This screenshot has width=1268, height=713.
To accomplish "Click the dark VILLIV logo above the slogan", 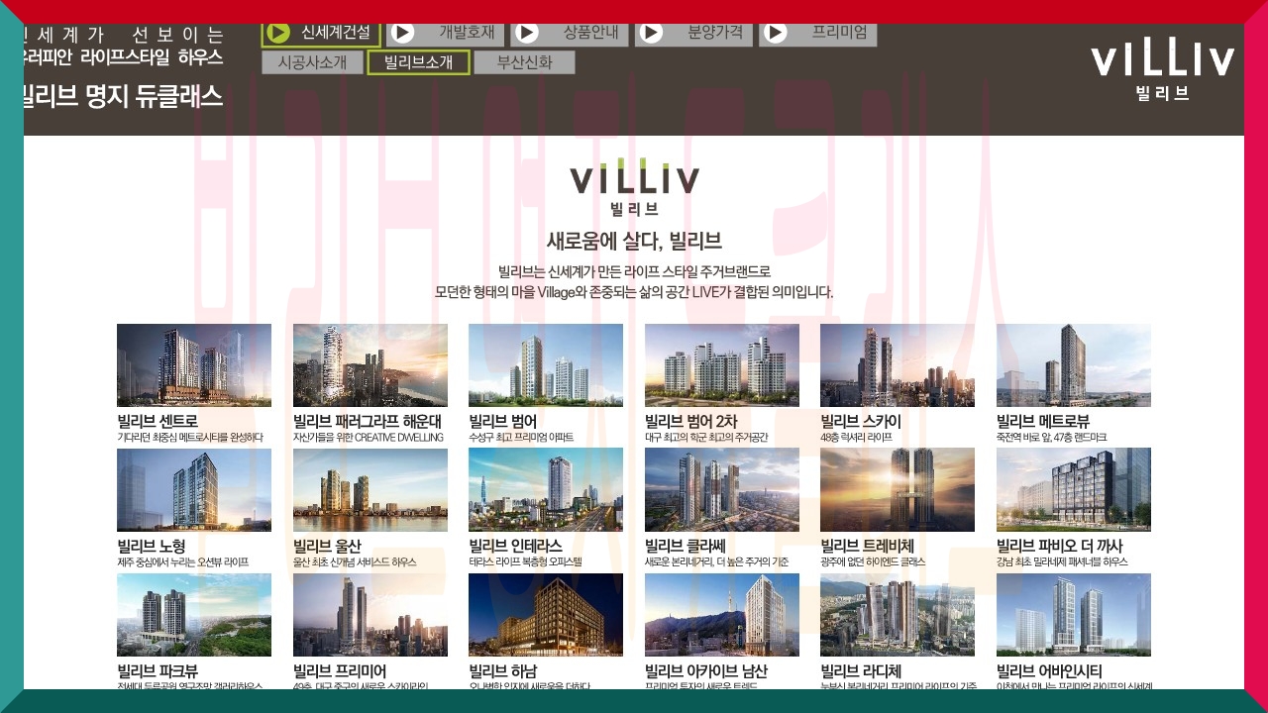I will pos(635,186).
